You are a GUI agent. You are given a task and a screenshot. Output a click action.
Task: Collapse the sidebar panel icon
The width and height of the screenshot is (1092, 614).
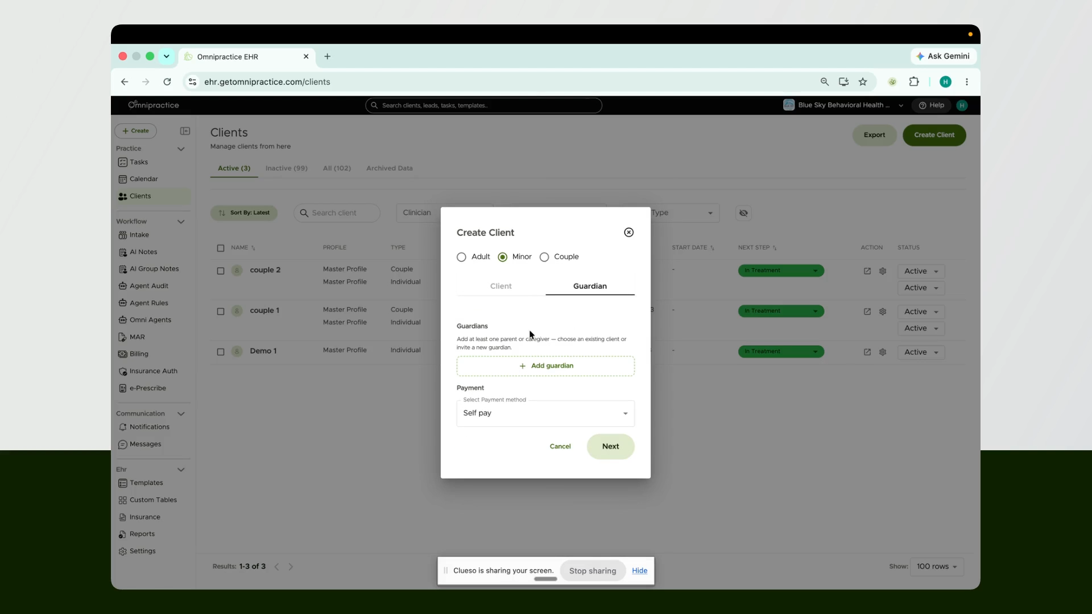pyautogui.click(x=185, y=131)
